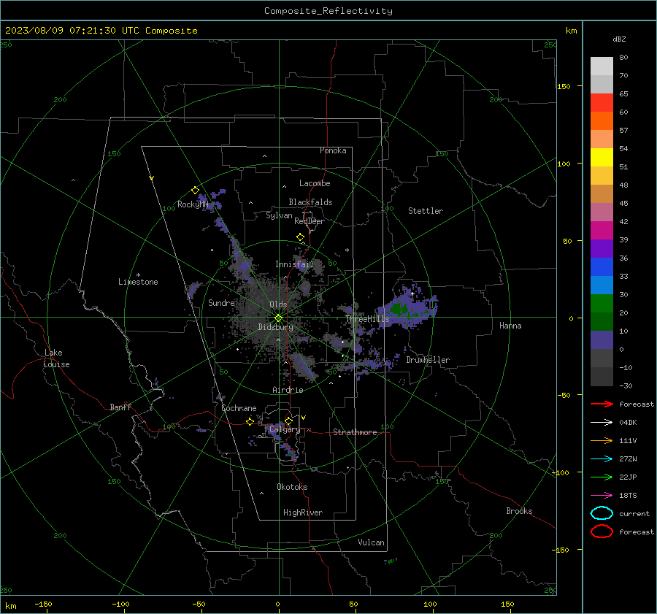Click the Okotoks town label
The image size is (657, 614).
click(292, 486)
